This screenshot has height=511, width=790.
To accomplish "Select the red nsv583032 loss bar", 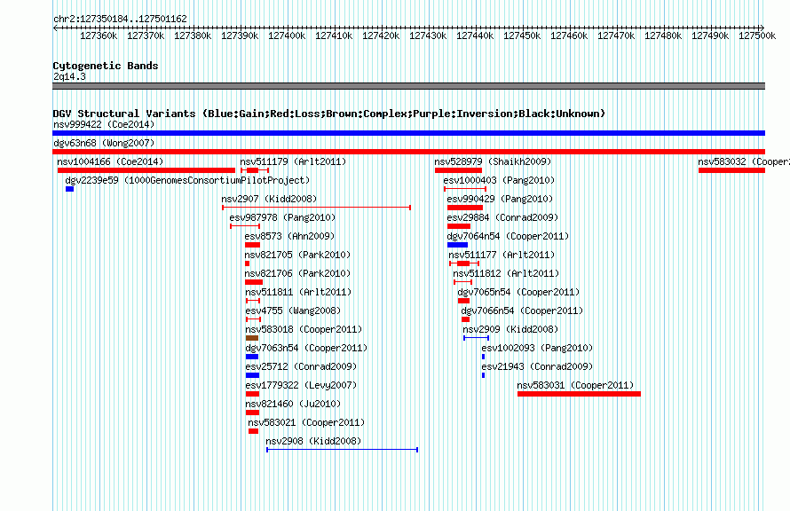I will [x=731, y=170].
